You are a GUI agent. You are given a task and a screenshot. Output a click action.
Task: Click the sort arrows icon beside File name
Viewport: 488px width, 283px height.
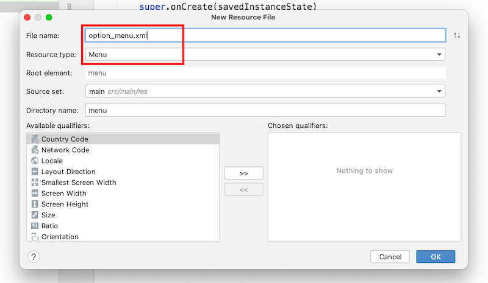coord(456,35)
